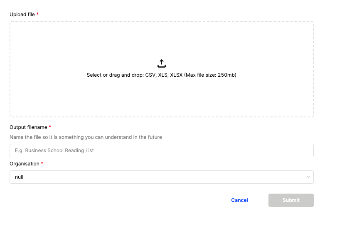Click the Max file size 250mb text
347x233 pixels.
tap(210, 75)
